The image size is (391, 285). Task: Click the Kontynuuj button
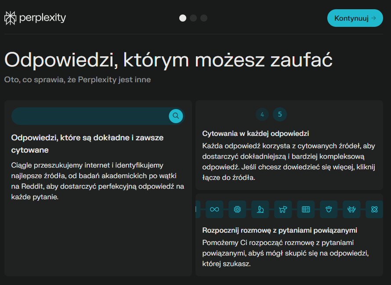click(355, 18)
